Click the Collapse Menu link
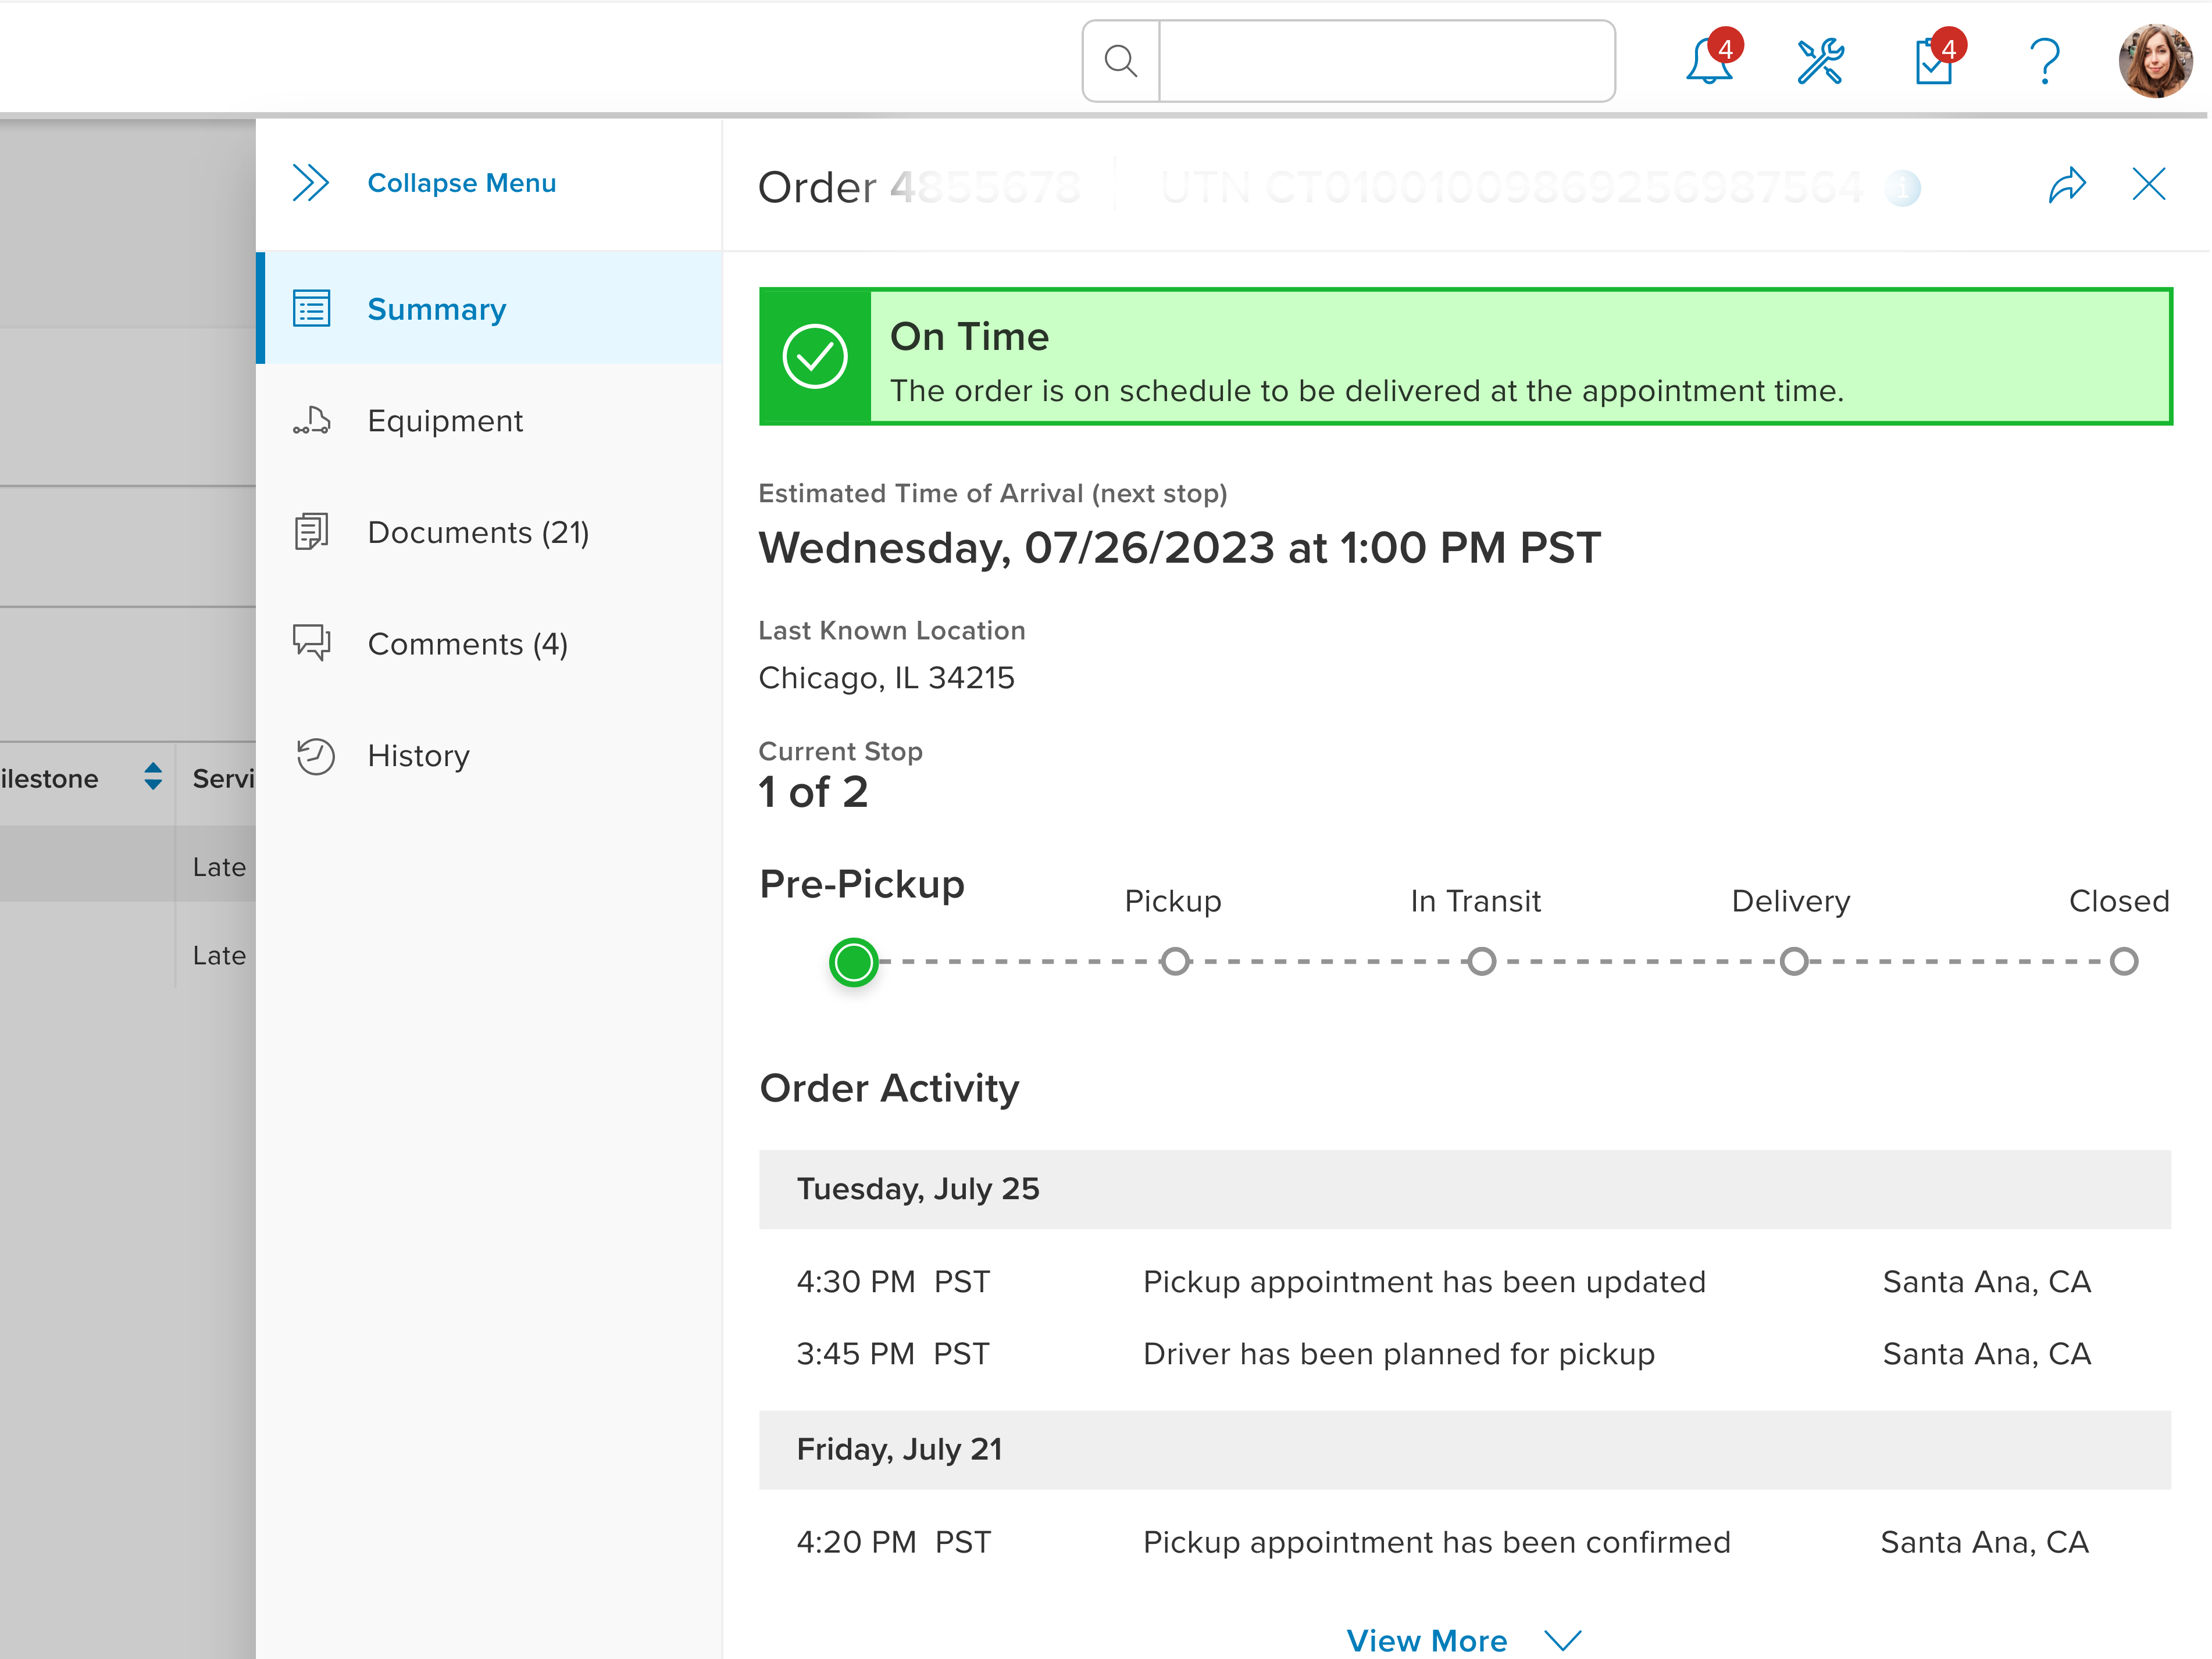The height and width of the screenshot is (1659, 2212). pyautogui.click(x=461, y=183)
